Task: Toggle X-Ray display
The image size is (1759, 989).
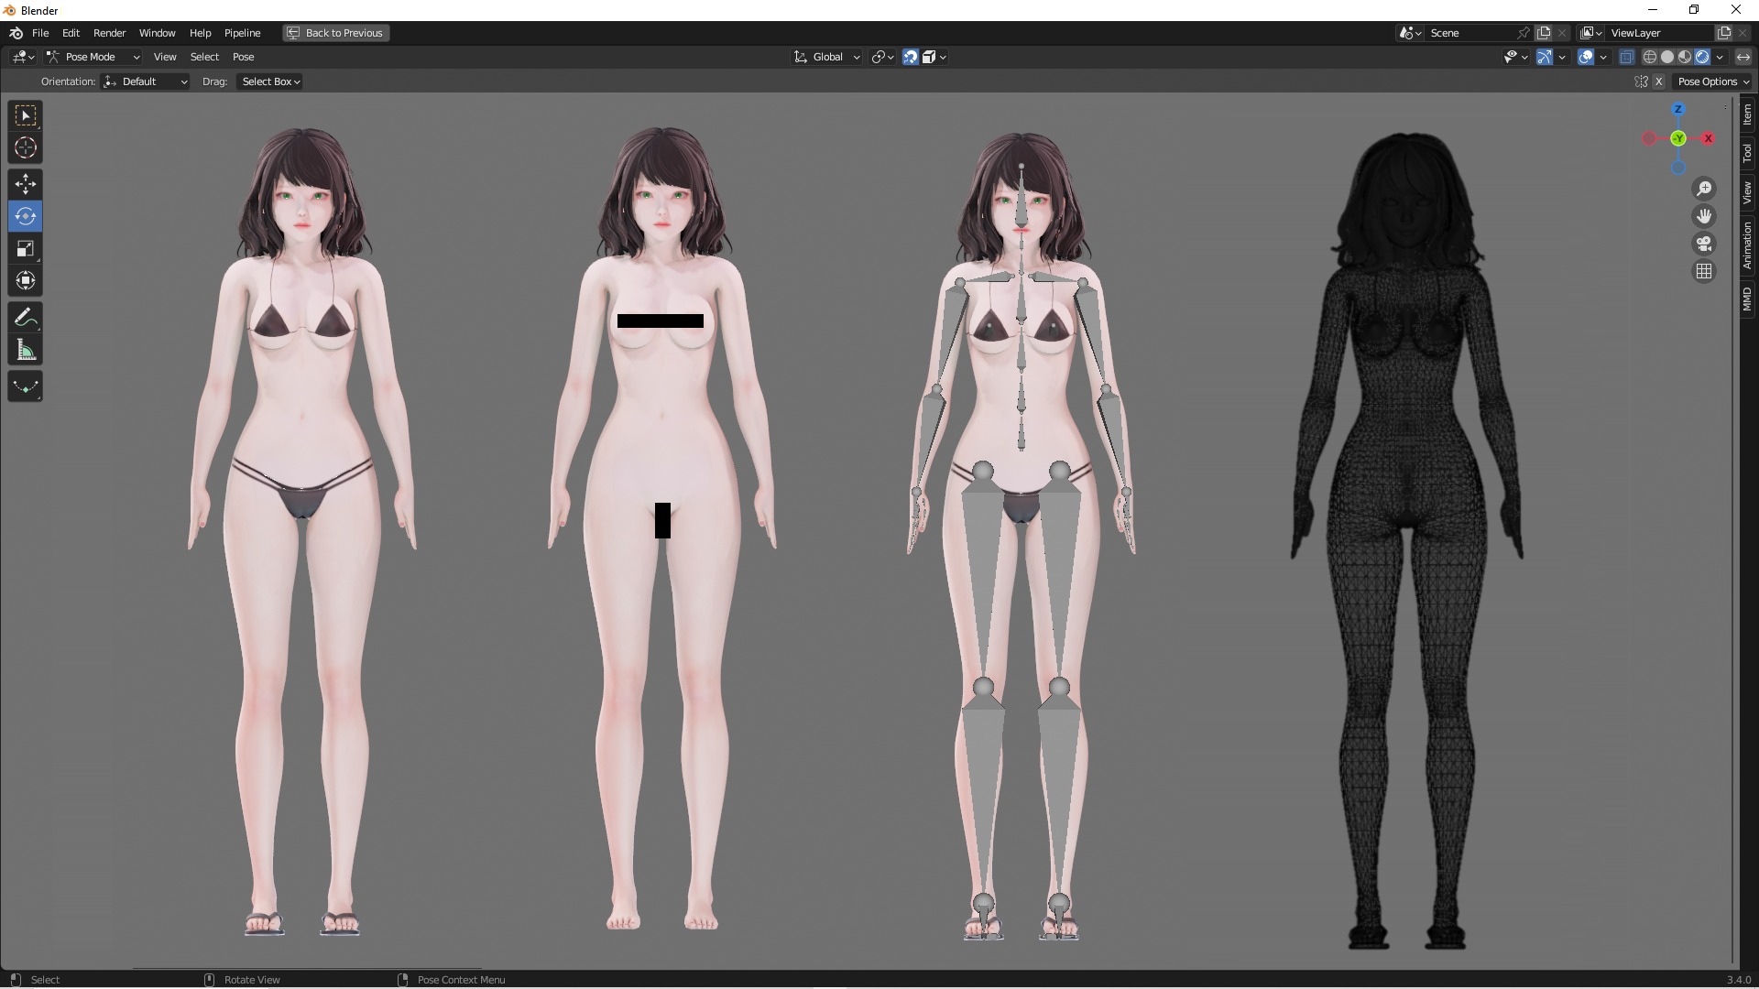Action: point(1627,57)
